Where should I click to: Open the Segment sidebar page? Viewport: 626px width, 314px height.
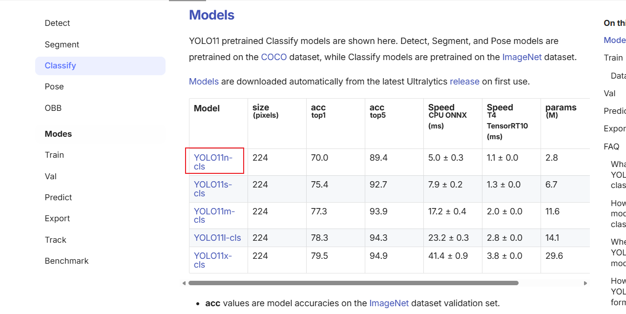point(62,44)
